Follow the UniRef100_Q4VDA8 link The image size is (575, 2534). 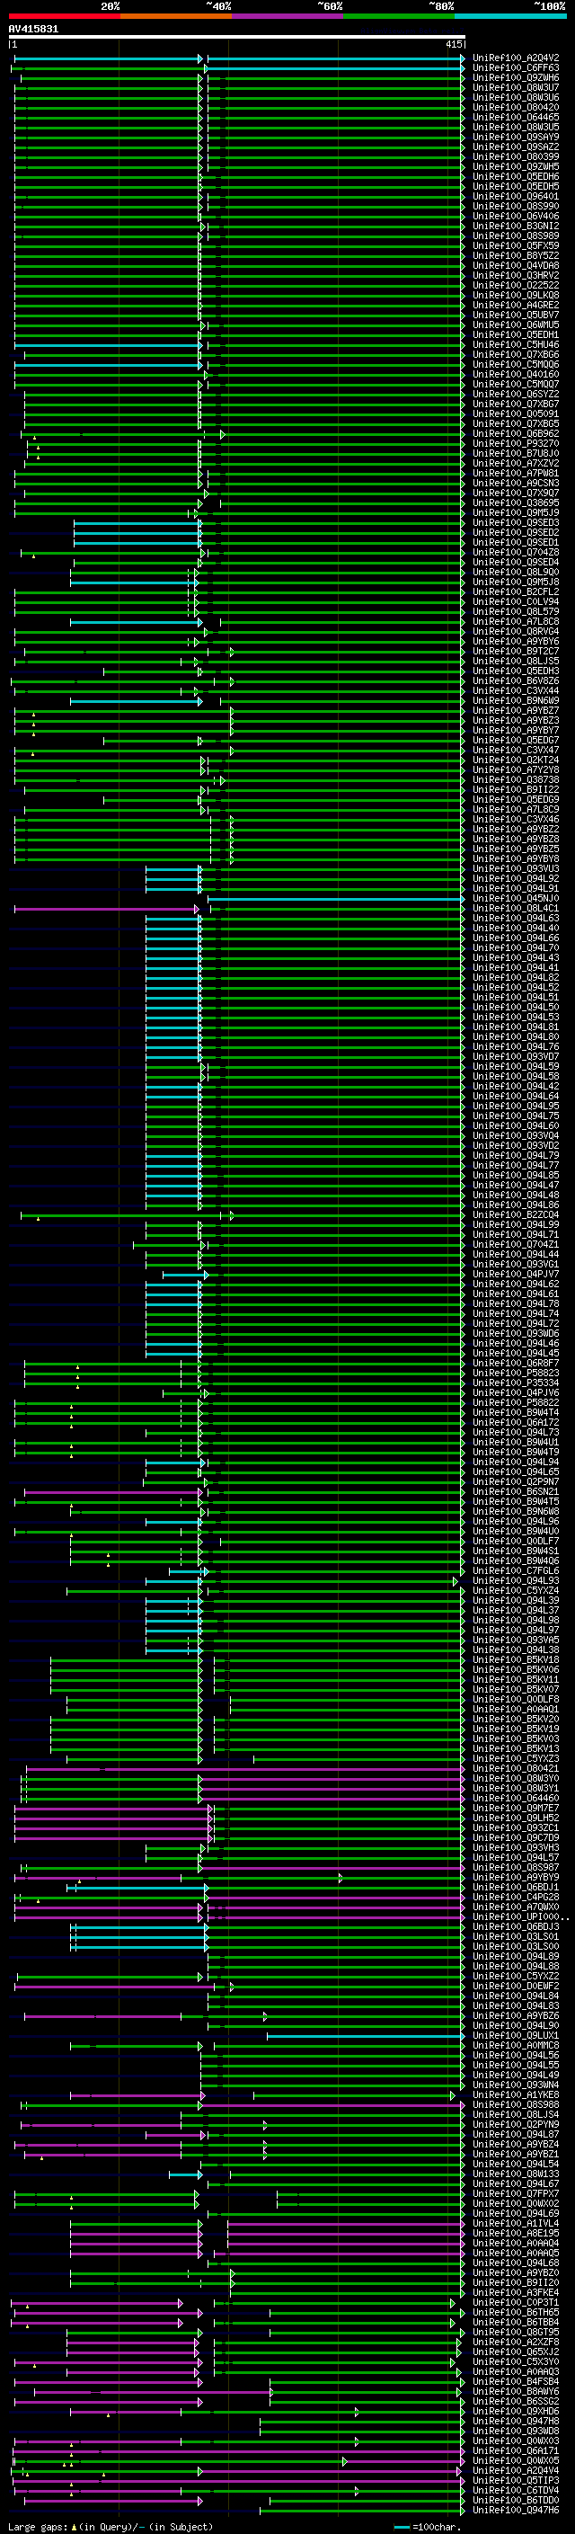coord(516,265)
